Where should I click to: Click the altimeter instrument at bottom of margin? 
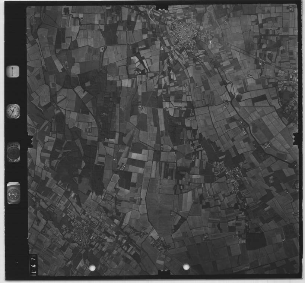[13, 193]
